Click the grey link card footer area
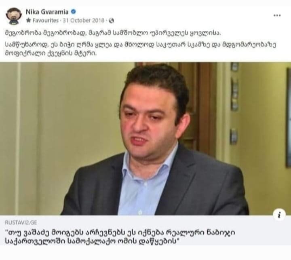291x260 pixels. pos(145,230)
